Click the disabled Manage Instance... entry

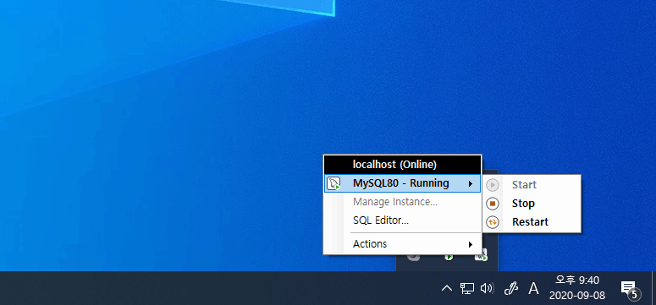pyautogui.click(x=402, y=202)
